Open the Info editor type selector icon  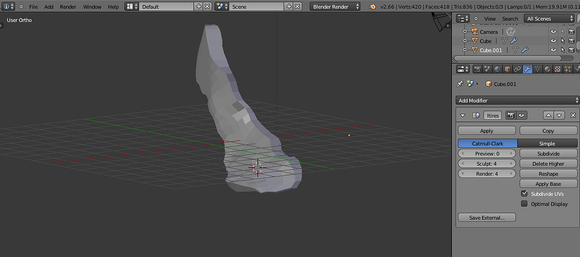click(x=8, y=7)
